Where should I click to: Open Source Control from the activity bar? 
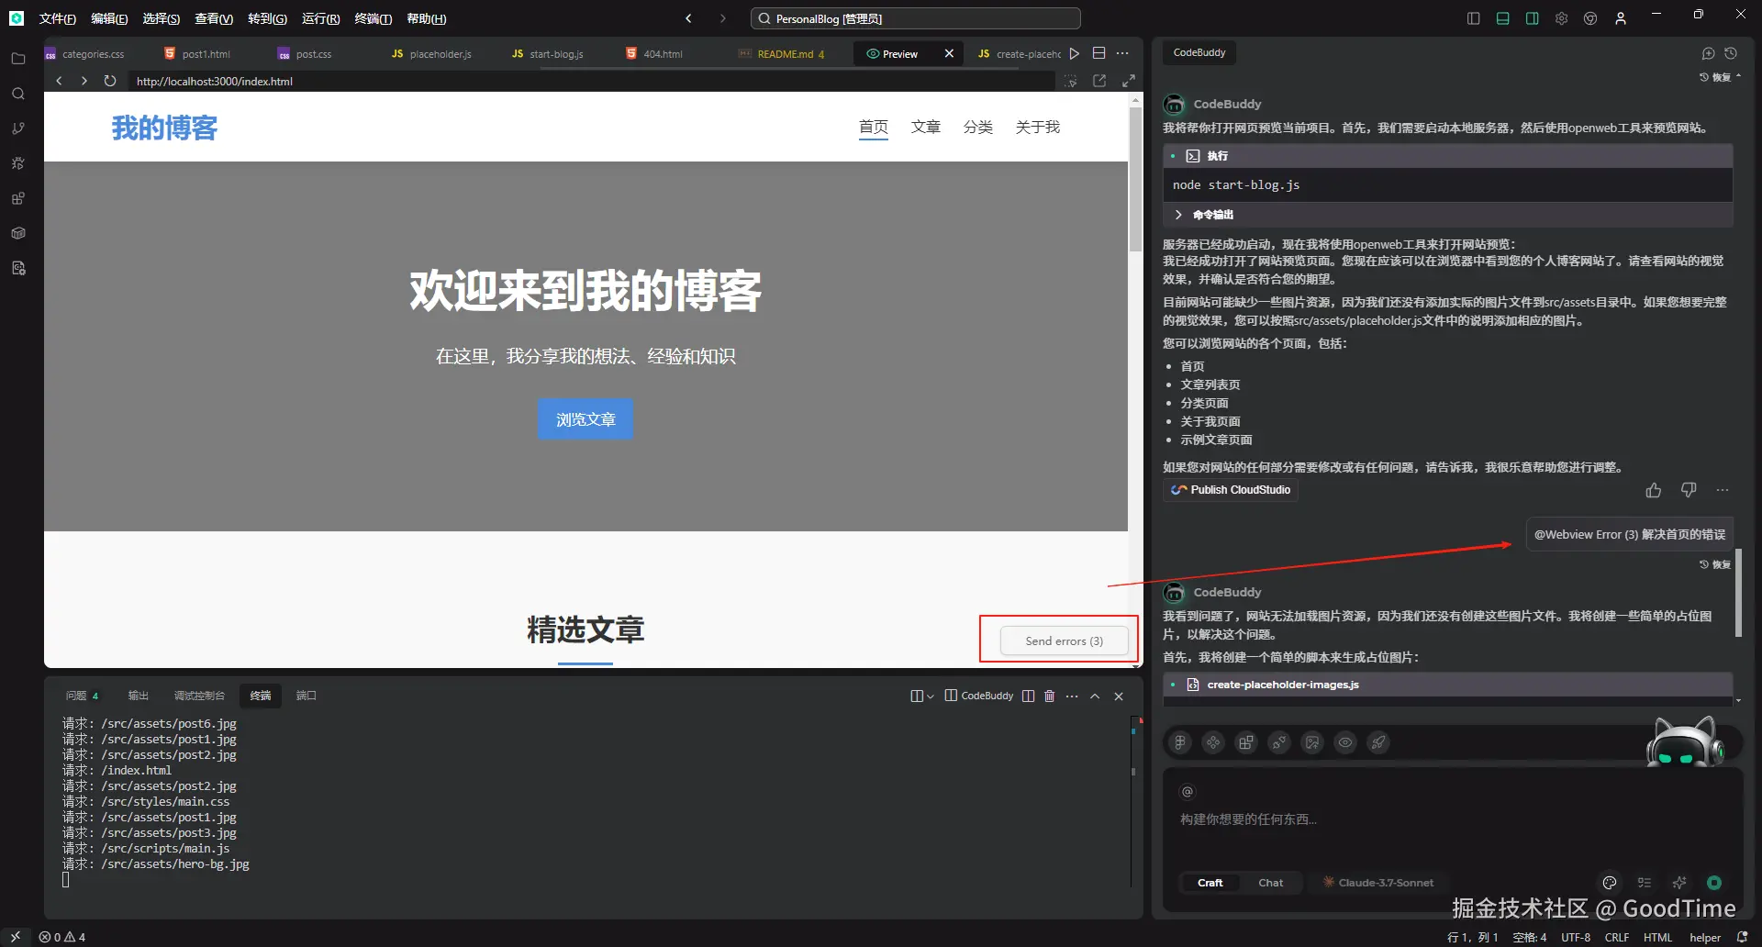[x=17, y=128]
